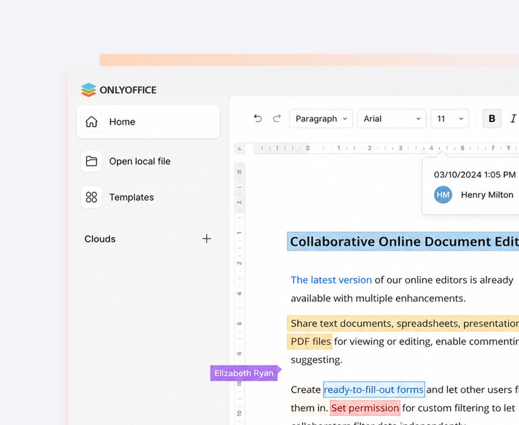Click highlighted 'Share text documents' line
This screenshot has height=425, width=519.
(403, 323)
